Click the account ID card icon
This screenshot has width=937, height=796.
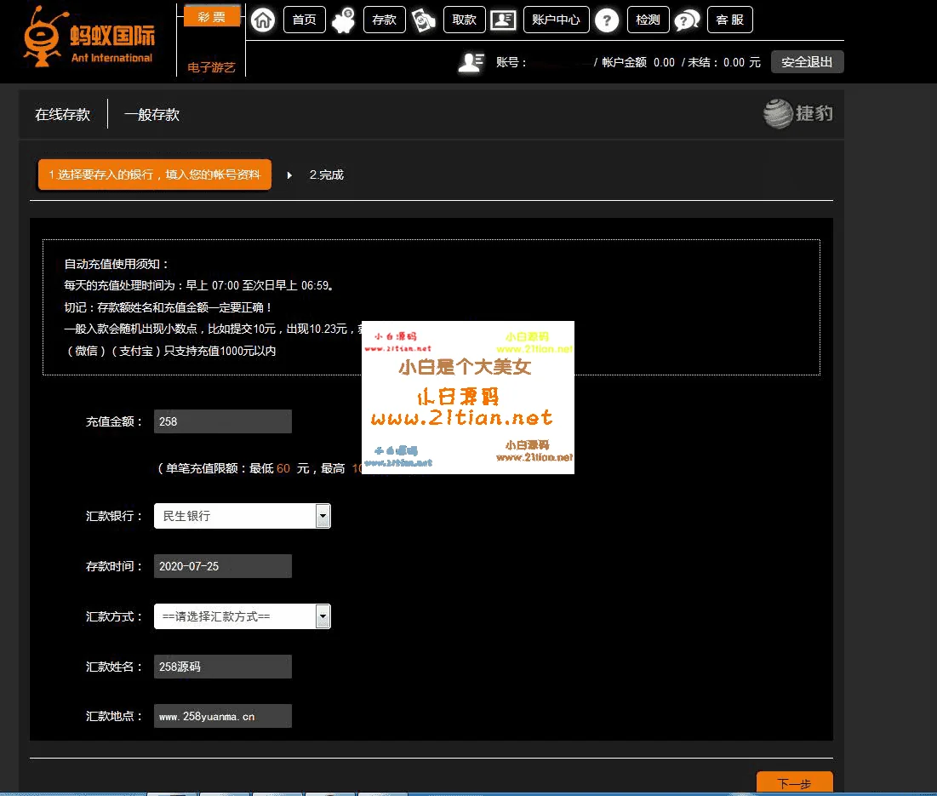click(503, 20)
